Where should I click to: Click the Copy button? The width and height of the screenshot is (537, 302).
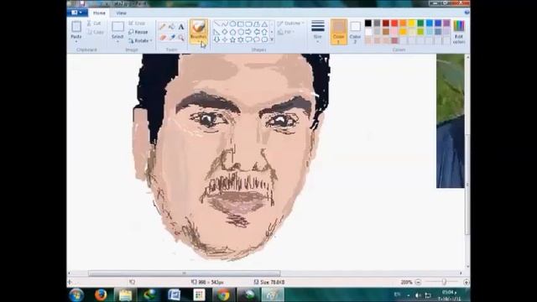coord(95,32)
